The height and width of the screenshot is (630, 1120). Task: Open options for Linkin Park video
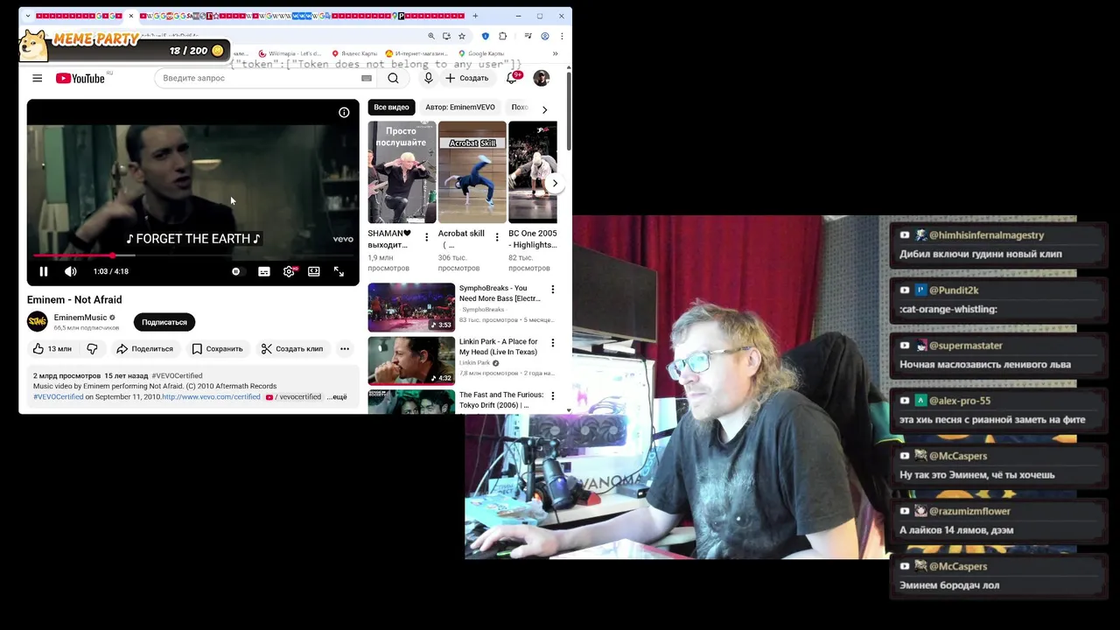[553, 343]
